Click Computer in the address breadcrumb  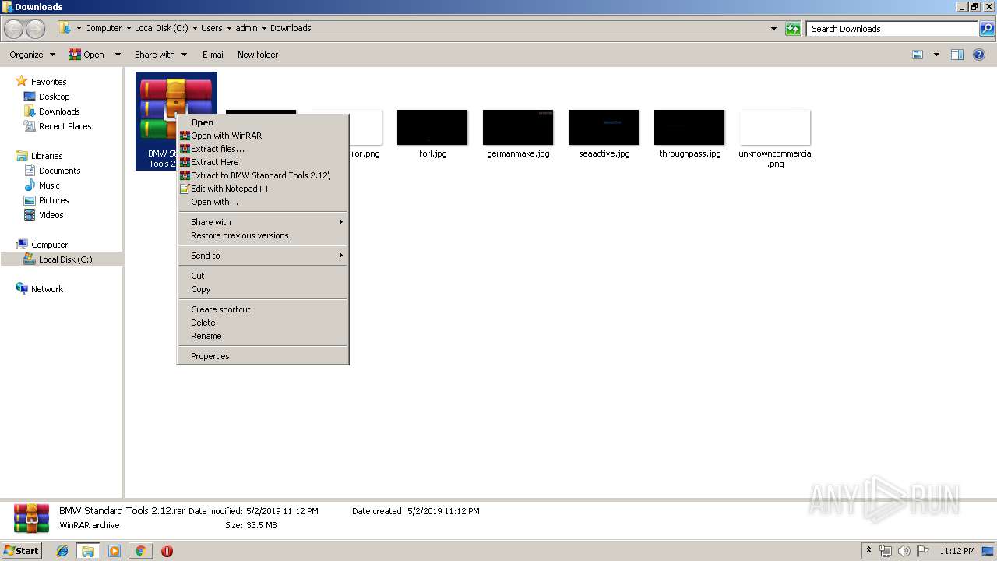[x=103, y=28]
